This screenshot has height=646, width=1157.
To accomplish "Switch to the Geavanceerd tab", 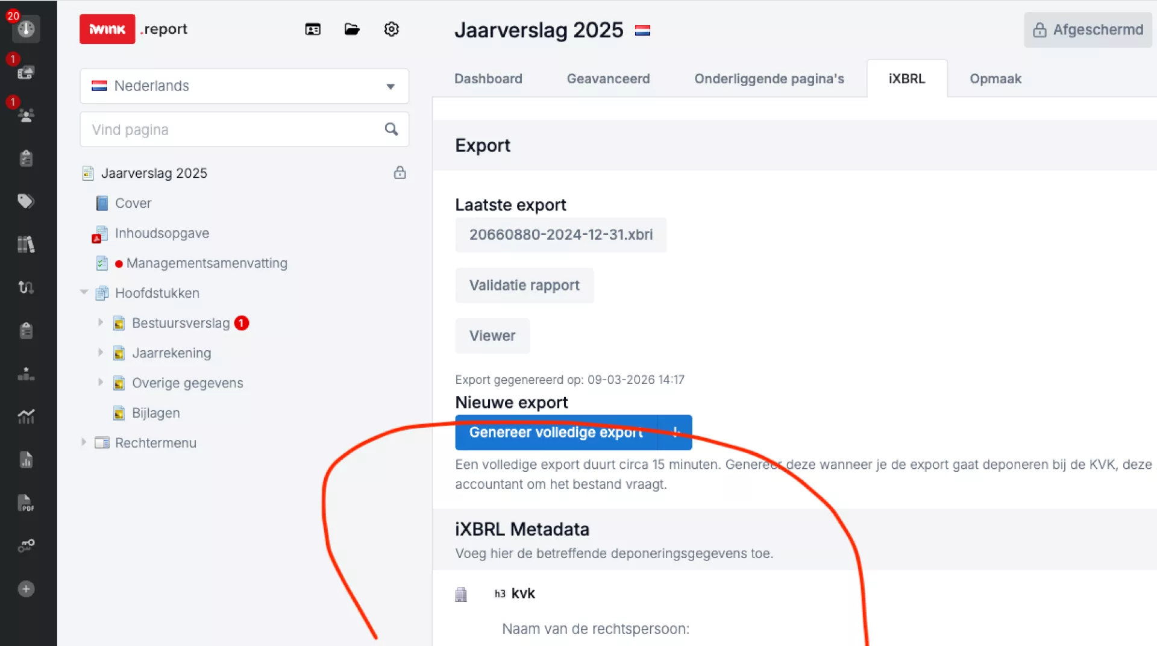I will tap(608, 79).
